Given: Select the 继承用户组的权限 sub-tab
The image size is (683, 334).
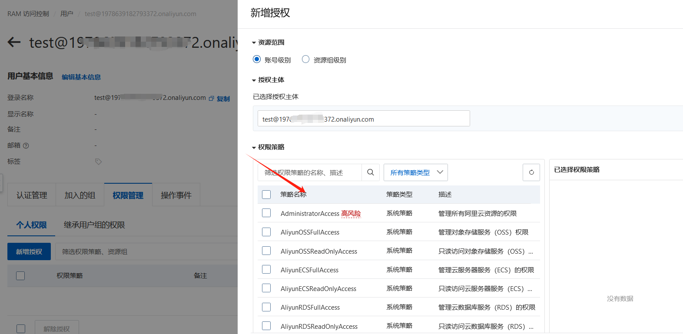Looking at the screenshot, I should coord(94,225).
